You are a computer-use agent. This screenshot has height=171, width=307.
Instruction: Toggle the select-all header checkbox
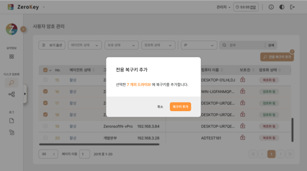(45, 70)
